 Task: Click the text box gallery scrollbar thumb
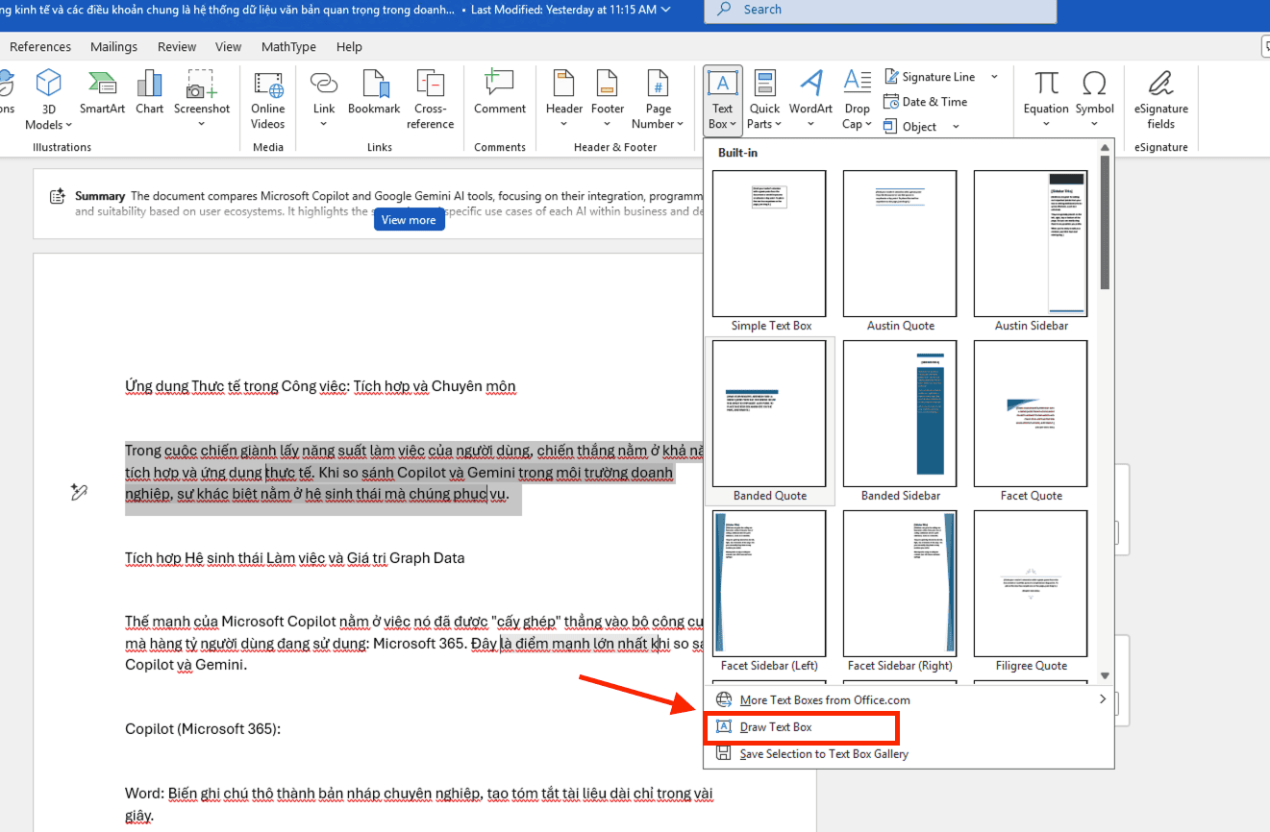1105,222
